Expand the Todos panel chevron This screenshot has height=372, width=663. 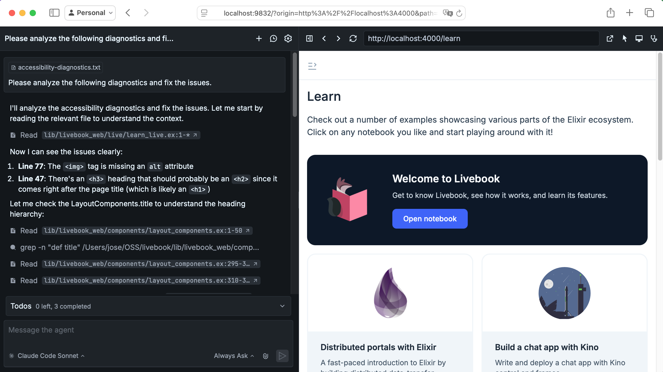tap(282, 306)
